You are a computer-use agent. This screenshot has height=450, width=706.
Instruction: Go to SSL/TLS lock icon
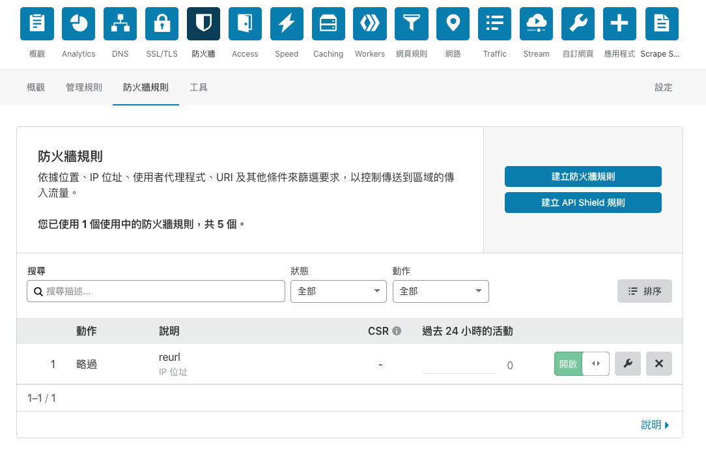click(162, 24)
